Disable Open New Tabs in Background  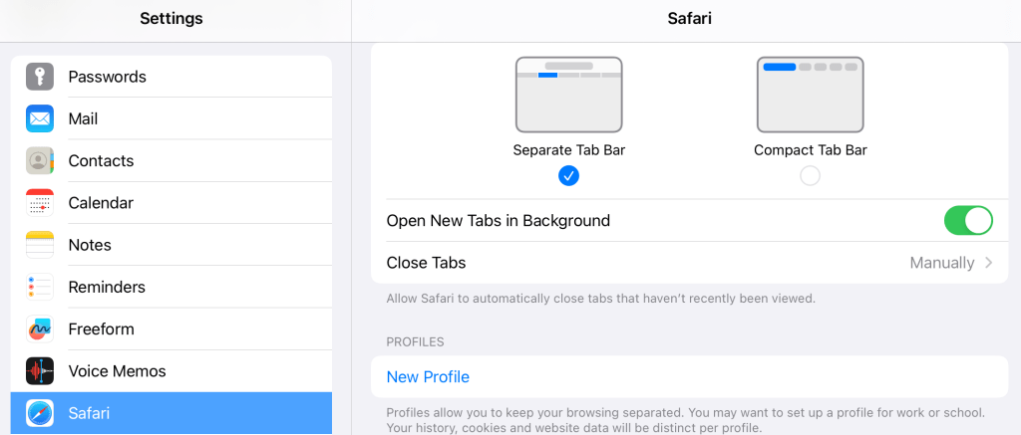(968, 221)
